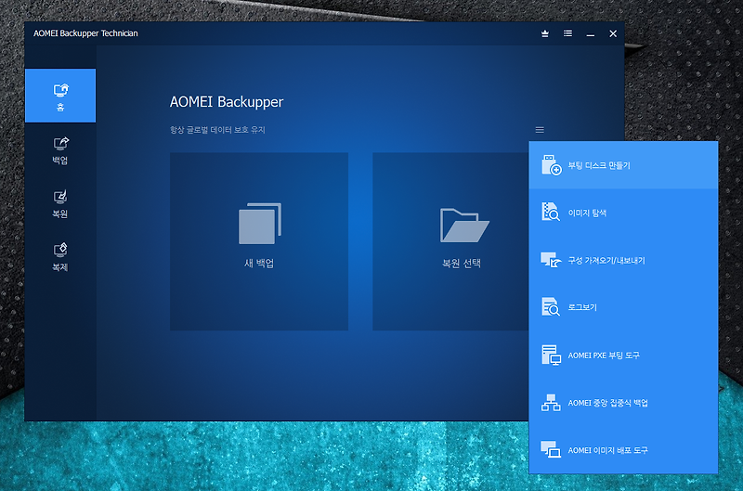Close the AOMEI Backupper window

tap(613, 33)
